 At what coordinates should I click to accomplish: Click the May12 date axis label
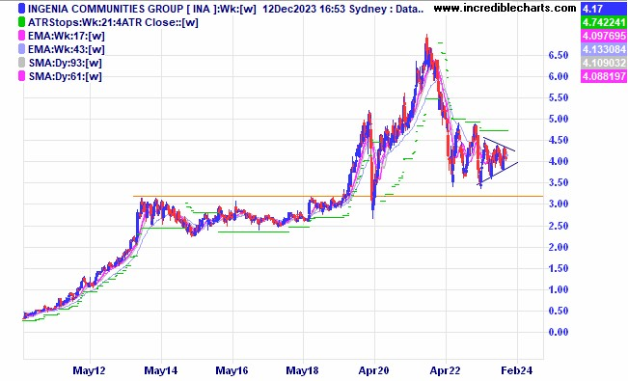[x=90, y=371]
